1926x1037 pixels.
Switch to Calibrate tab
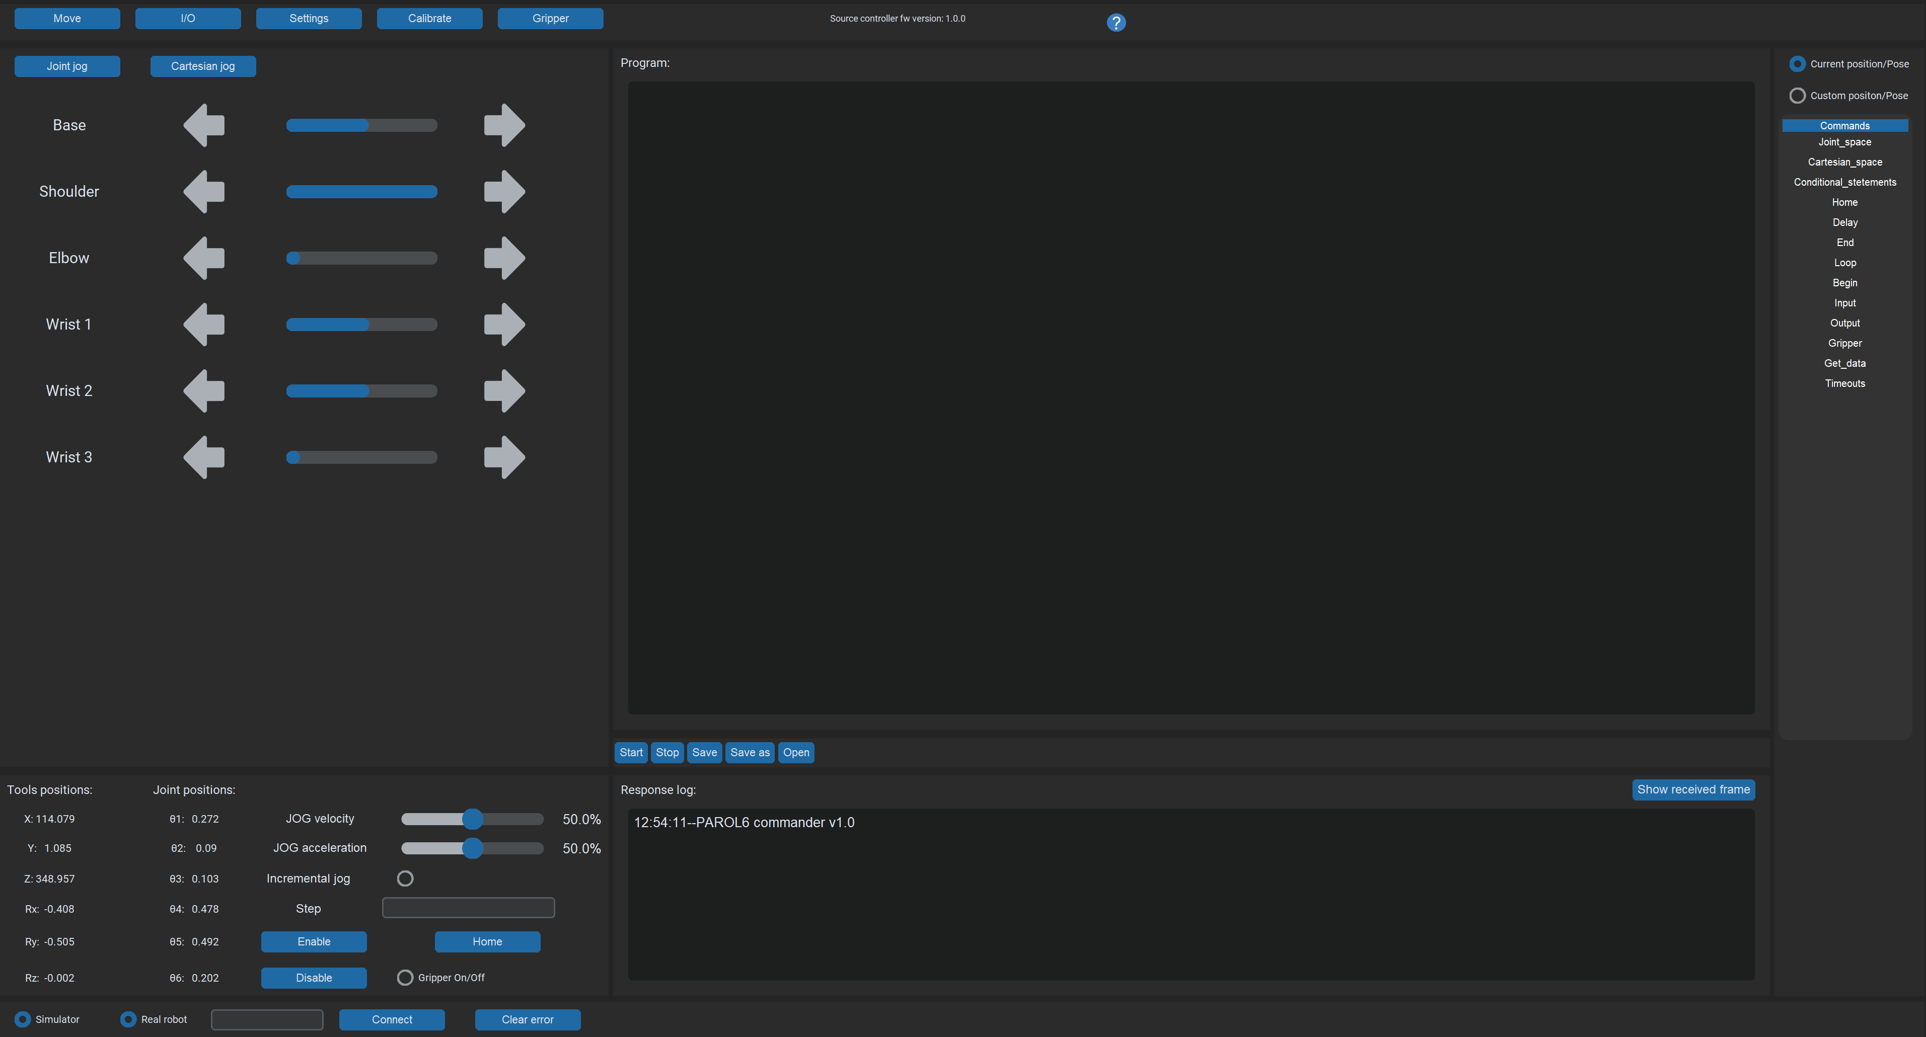pyautogui.click(x=430, y=19)
